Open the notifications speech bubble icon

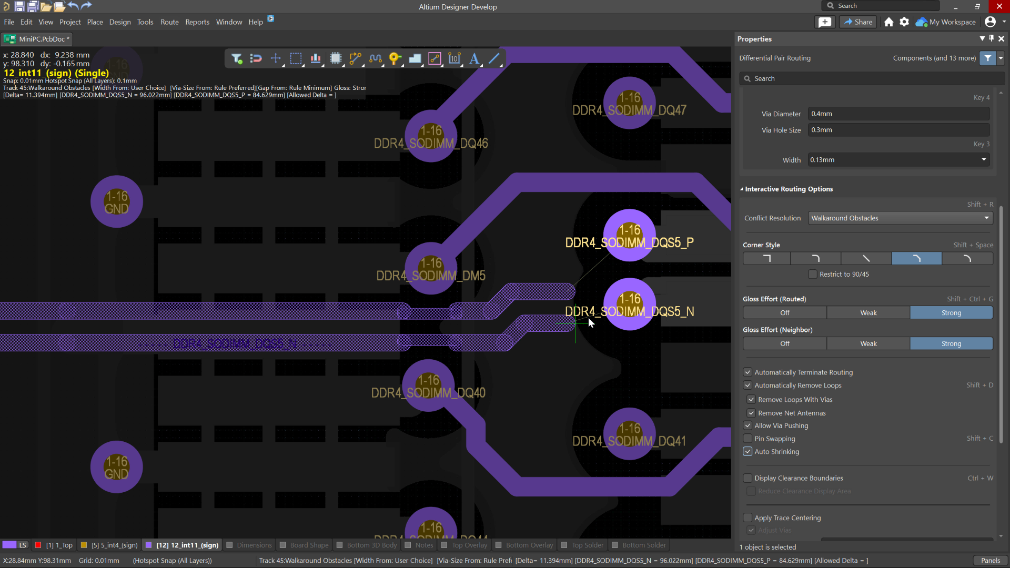click(825, 22)
